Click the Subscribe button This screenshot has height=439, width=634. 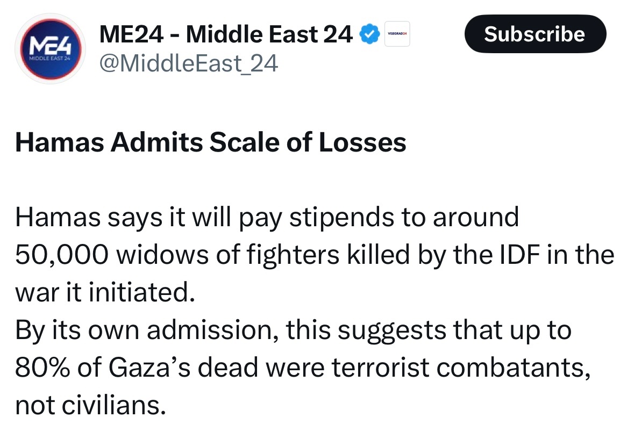tap(535, 34)
